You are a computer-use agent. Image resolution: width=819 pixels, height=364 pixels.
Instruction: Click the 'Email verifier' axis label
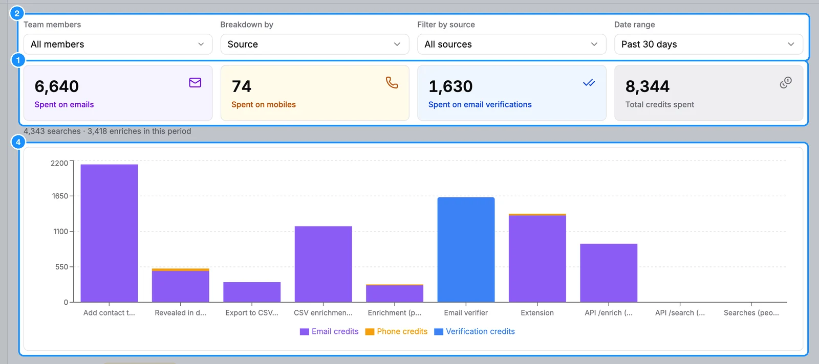(466, 313)
